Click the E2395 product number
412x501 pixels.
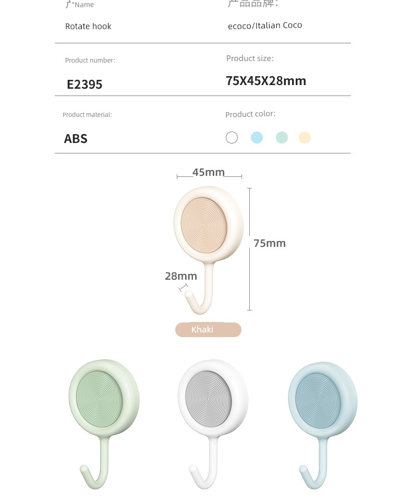pos(84,85)
